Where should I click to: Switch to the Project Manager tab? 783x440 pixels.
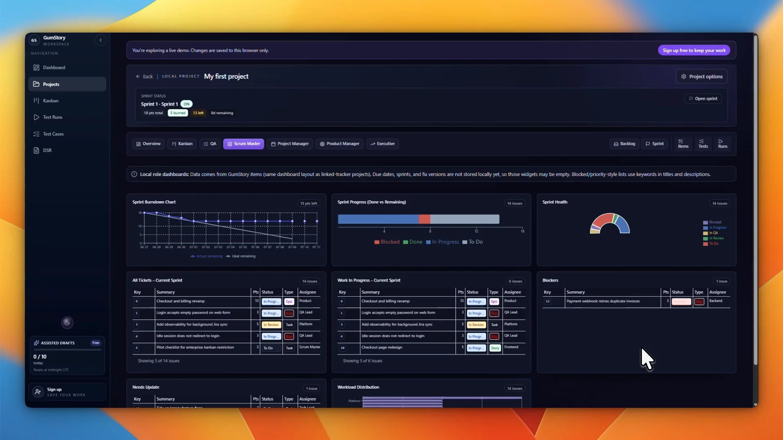(290, 144)
